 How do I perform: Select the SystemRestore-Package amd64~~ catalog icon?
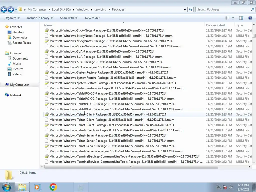[46, 72]
